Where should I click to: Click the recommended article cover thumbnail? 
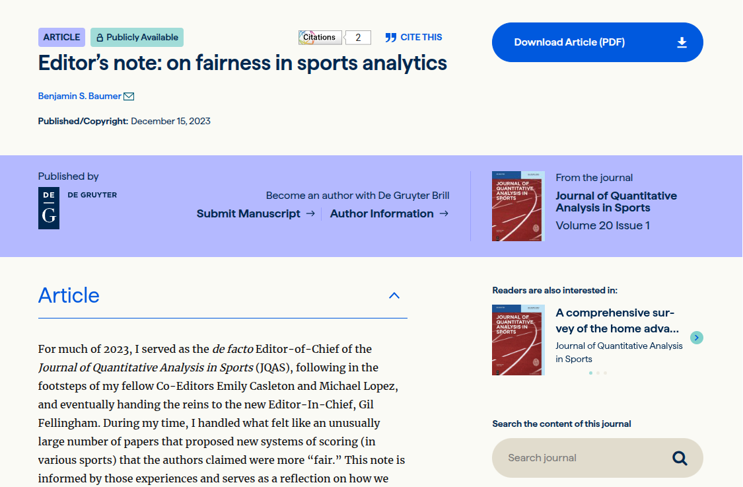click(x=518, y=340)
